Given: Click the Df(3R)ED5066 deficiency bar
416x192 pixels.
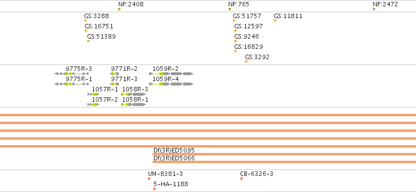Looking at the screenshot, I should point(284,162).
